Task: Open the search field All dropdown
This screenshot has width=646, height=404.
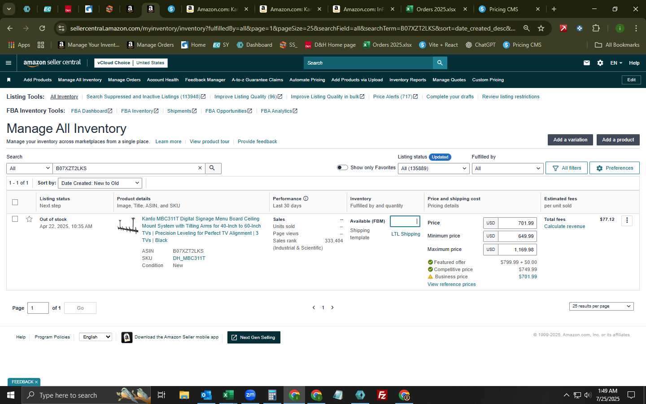Action: pos(30,168)
